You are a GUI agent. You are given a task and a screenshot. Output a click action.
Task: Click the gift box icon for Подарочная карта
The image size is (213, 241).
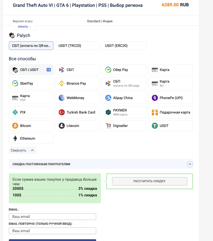pos(155,112)
